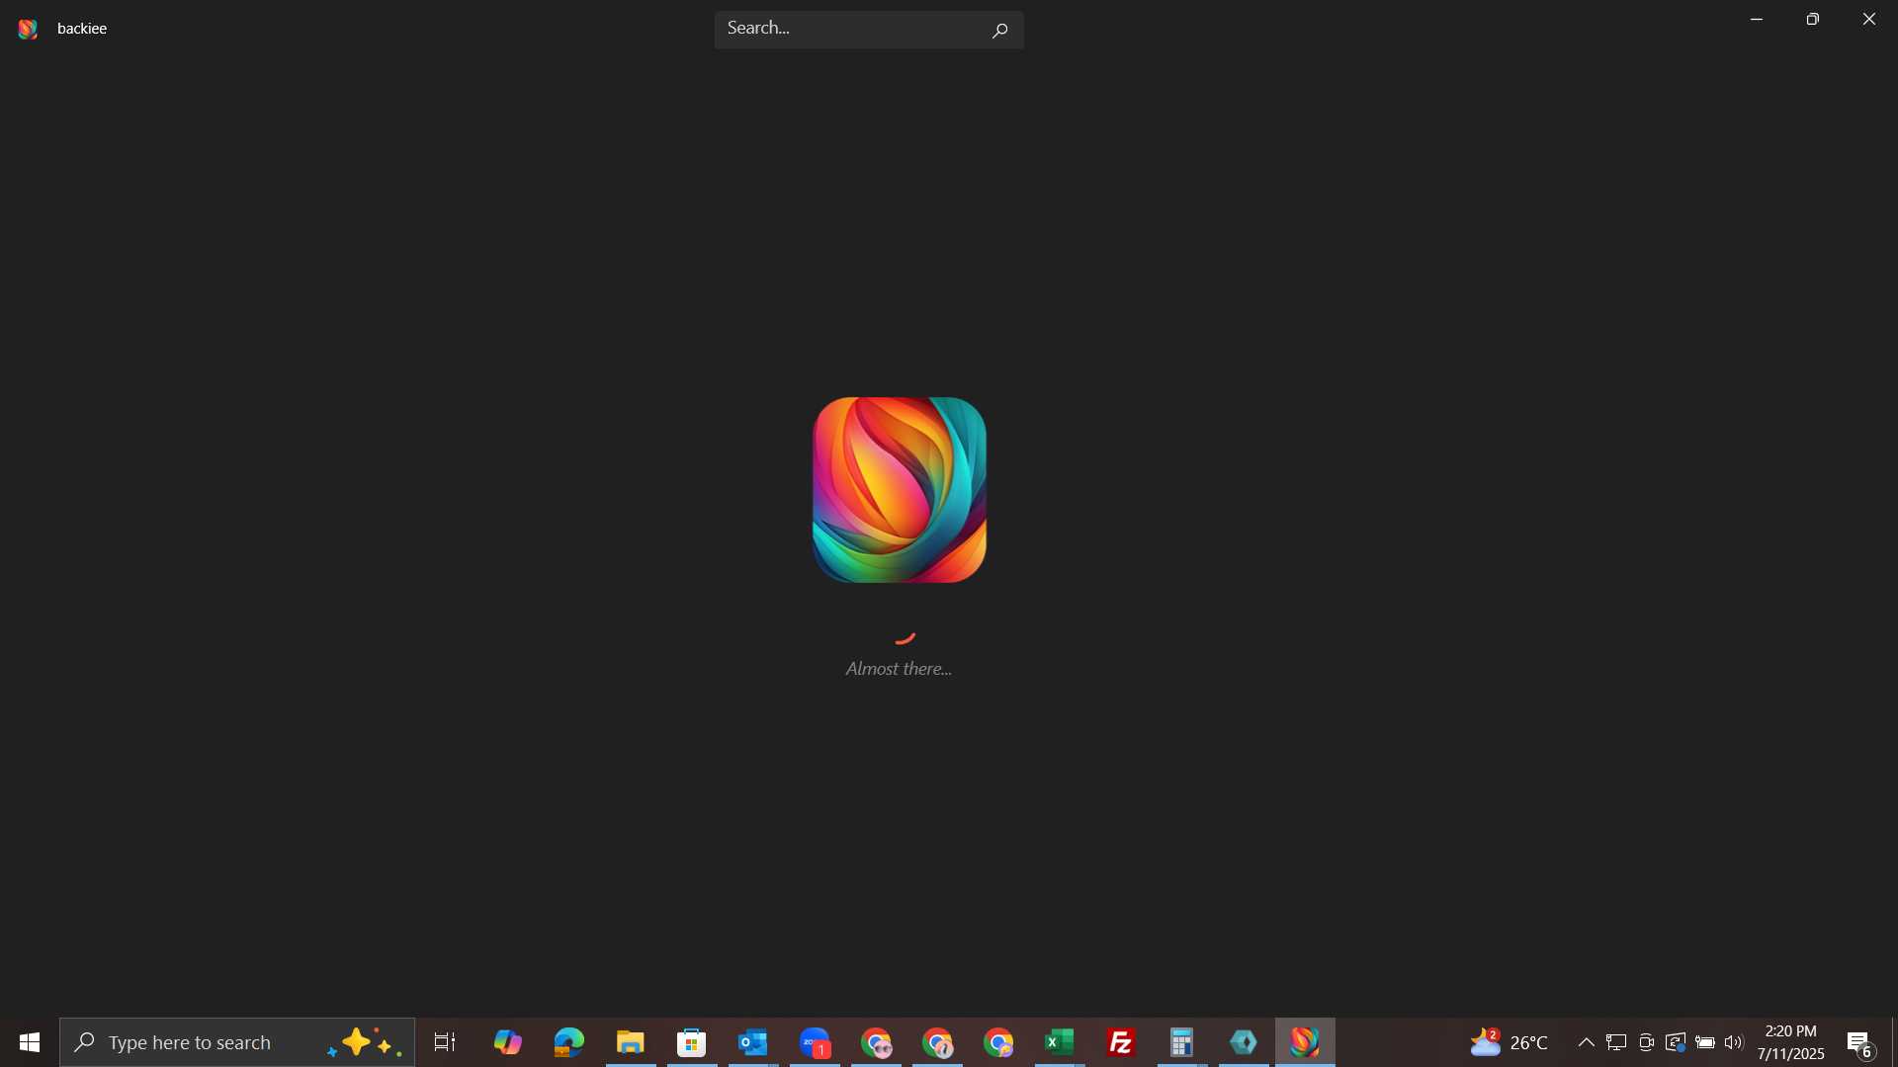Open Zoom with notification badge
The height and width of the screenshot is (1067, 1898).
815,1042
